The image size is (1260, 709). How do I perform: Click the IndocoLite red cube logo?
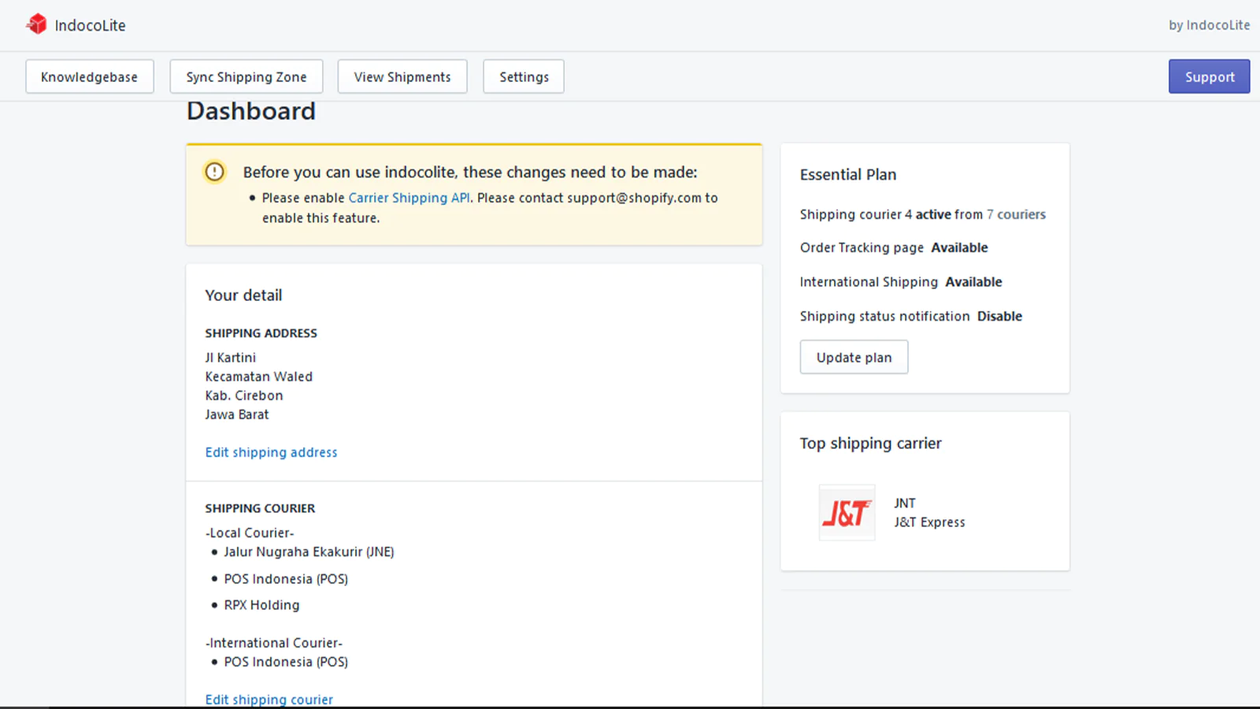36,24
